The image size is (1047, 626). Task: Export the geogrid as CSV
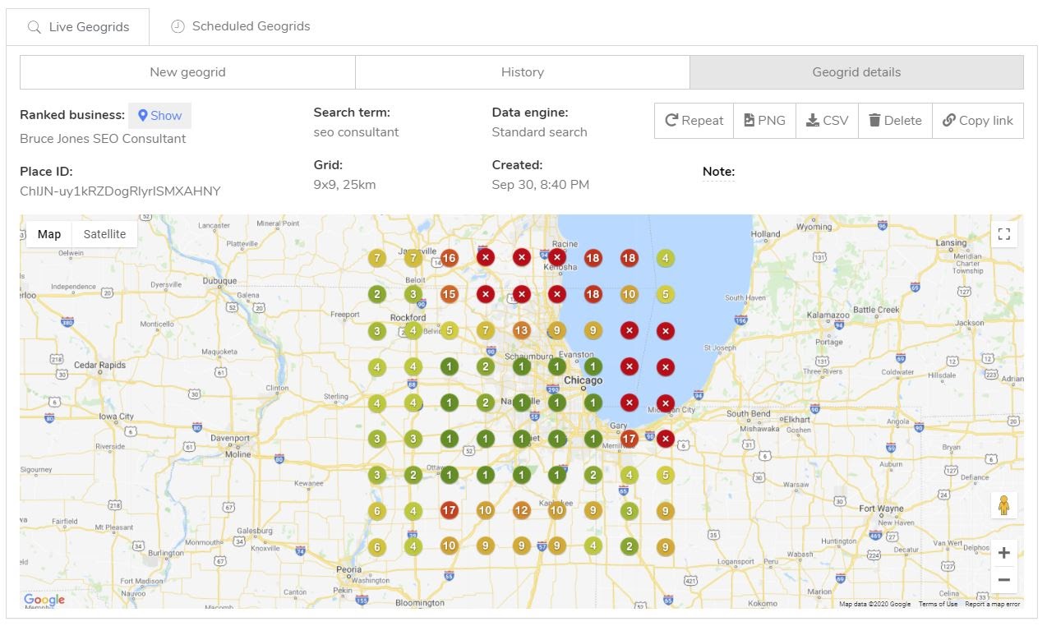coord(827,121)
